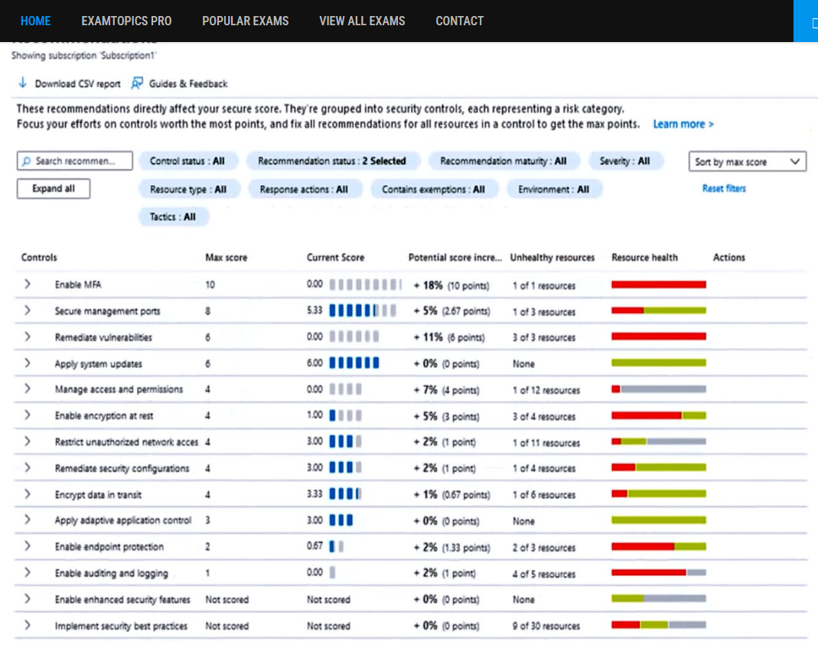Open the Severity filter
The image size is (818, 647).
625,161
